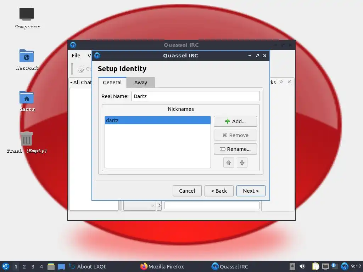Minimize the Setup Identity dialog

pos(250,56)
